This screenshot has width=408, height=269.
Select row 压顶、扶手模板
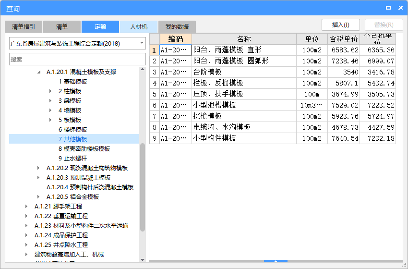[x=273, y=94]
